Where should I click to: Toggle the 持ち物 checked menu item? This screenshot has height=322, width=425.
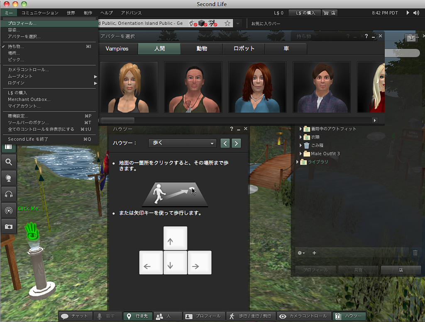pyautogui.click(x=17, y=46)
